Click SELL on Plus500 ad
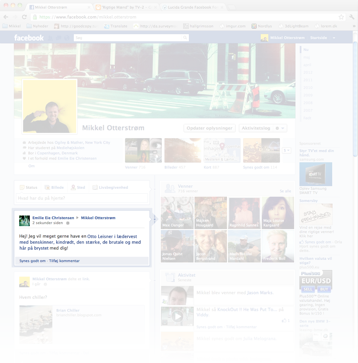The height and width of the screenshot is (363, 358). (308, 289)
